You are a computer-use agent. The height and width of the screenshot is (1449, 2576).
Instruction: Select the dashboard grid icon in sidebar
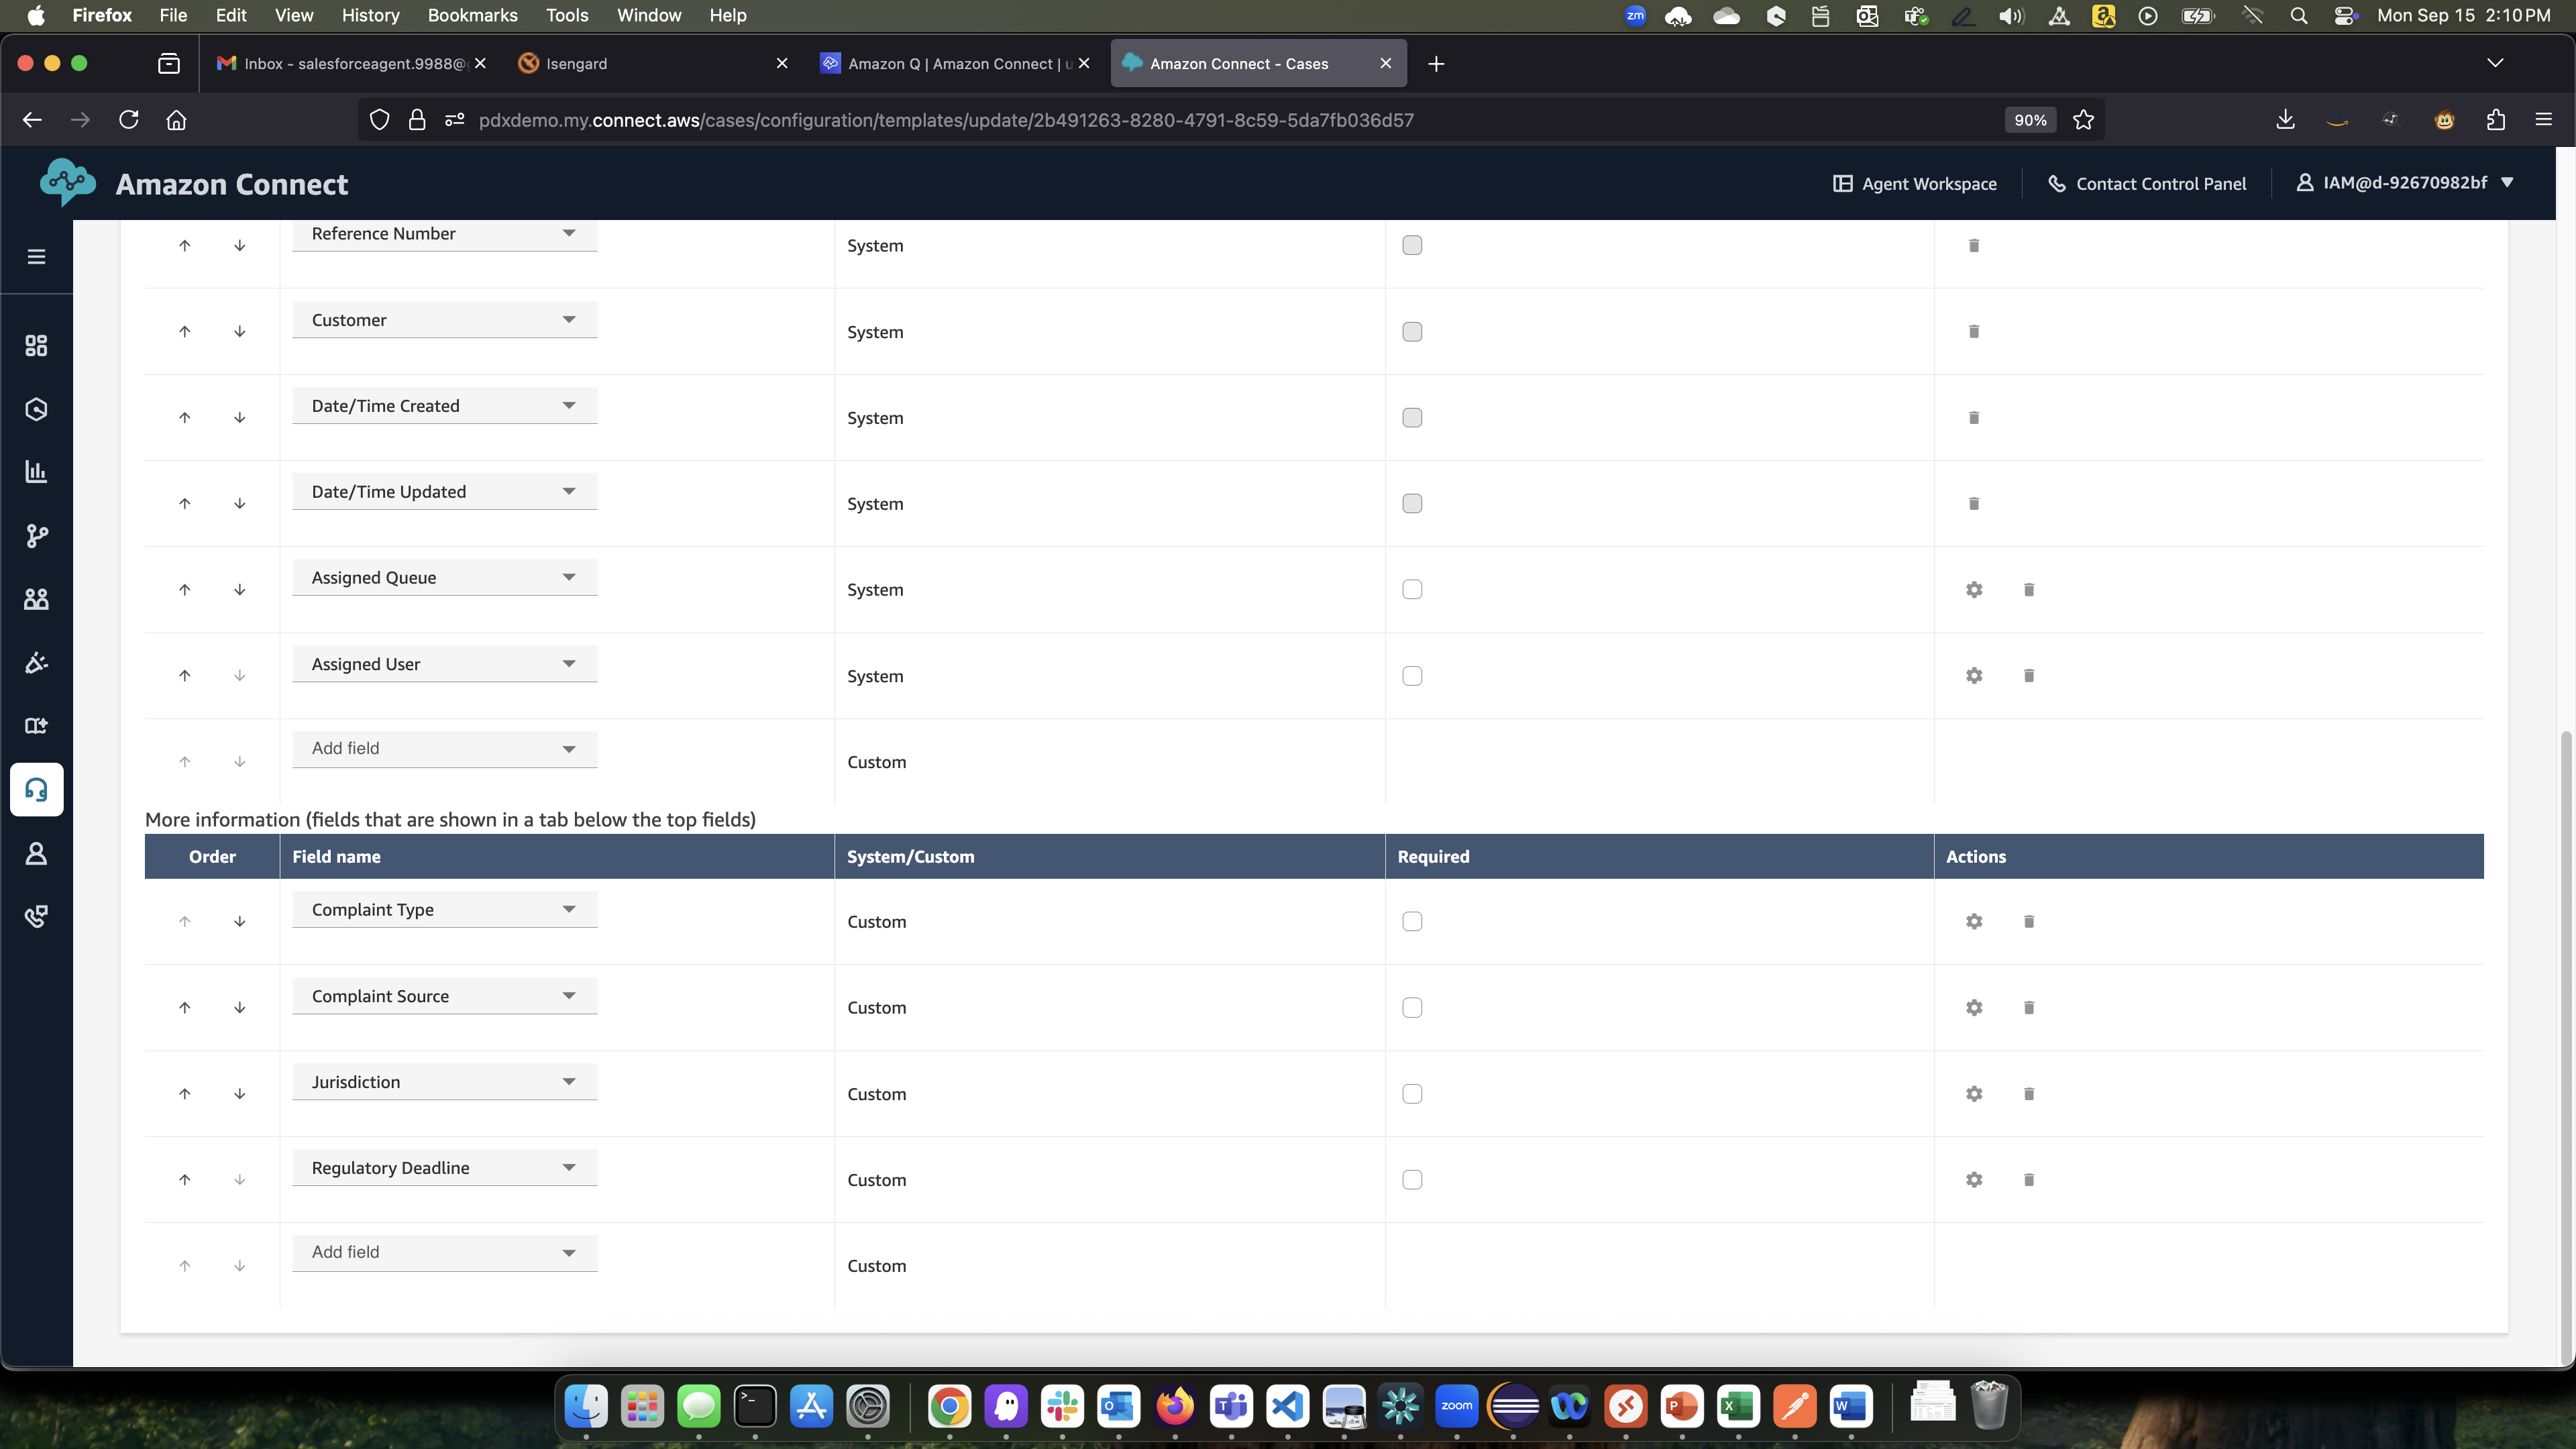click(36, 345)
